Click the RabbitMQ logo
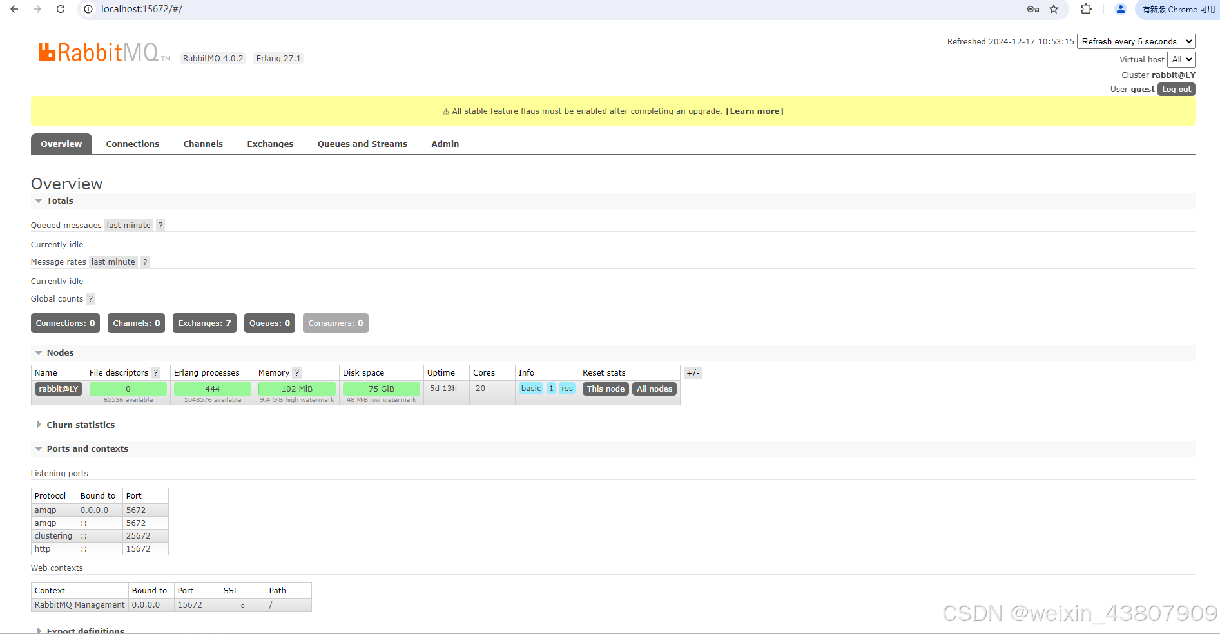 pos(103,52)
